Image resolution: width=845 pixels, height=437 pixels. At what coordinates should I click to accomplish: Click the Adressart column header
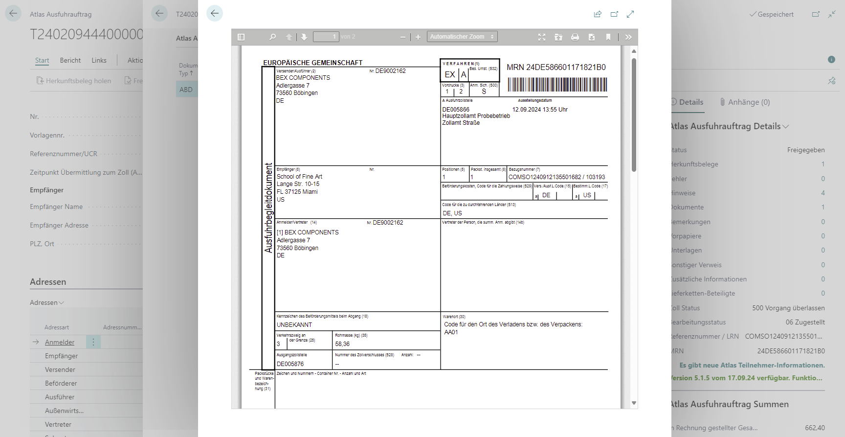coord(57,327)
